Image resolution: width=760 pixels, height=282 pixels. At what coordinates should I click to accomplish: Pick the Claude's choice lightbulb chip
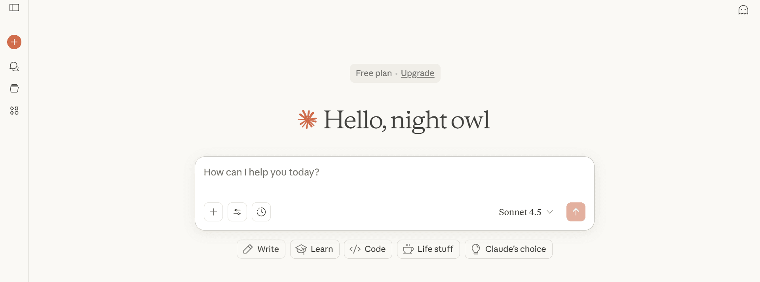[x=508, y=249]
